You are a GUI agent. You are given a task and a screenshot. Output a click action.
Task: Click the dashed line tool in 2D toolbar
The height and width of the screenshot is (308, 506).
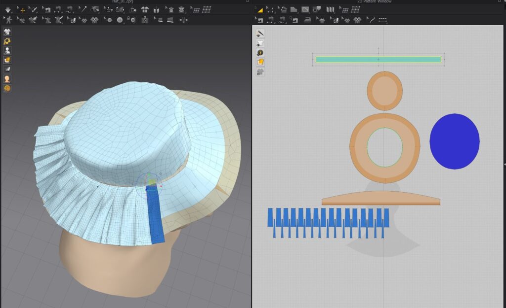(x=383, y=20)
